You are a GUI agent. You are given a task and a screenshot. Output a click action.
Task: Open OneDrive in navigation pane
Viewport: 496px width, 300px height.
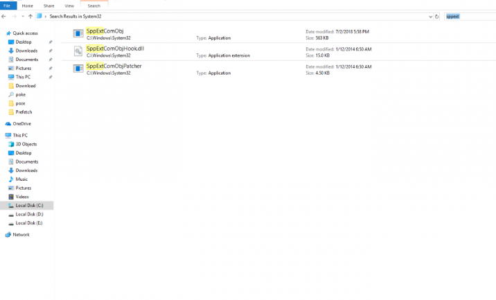click(22, 124)
